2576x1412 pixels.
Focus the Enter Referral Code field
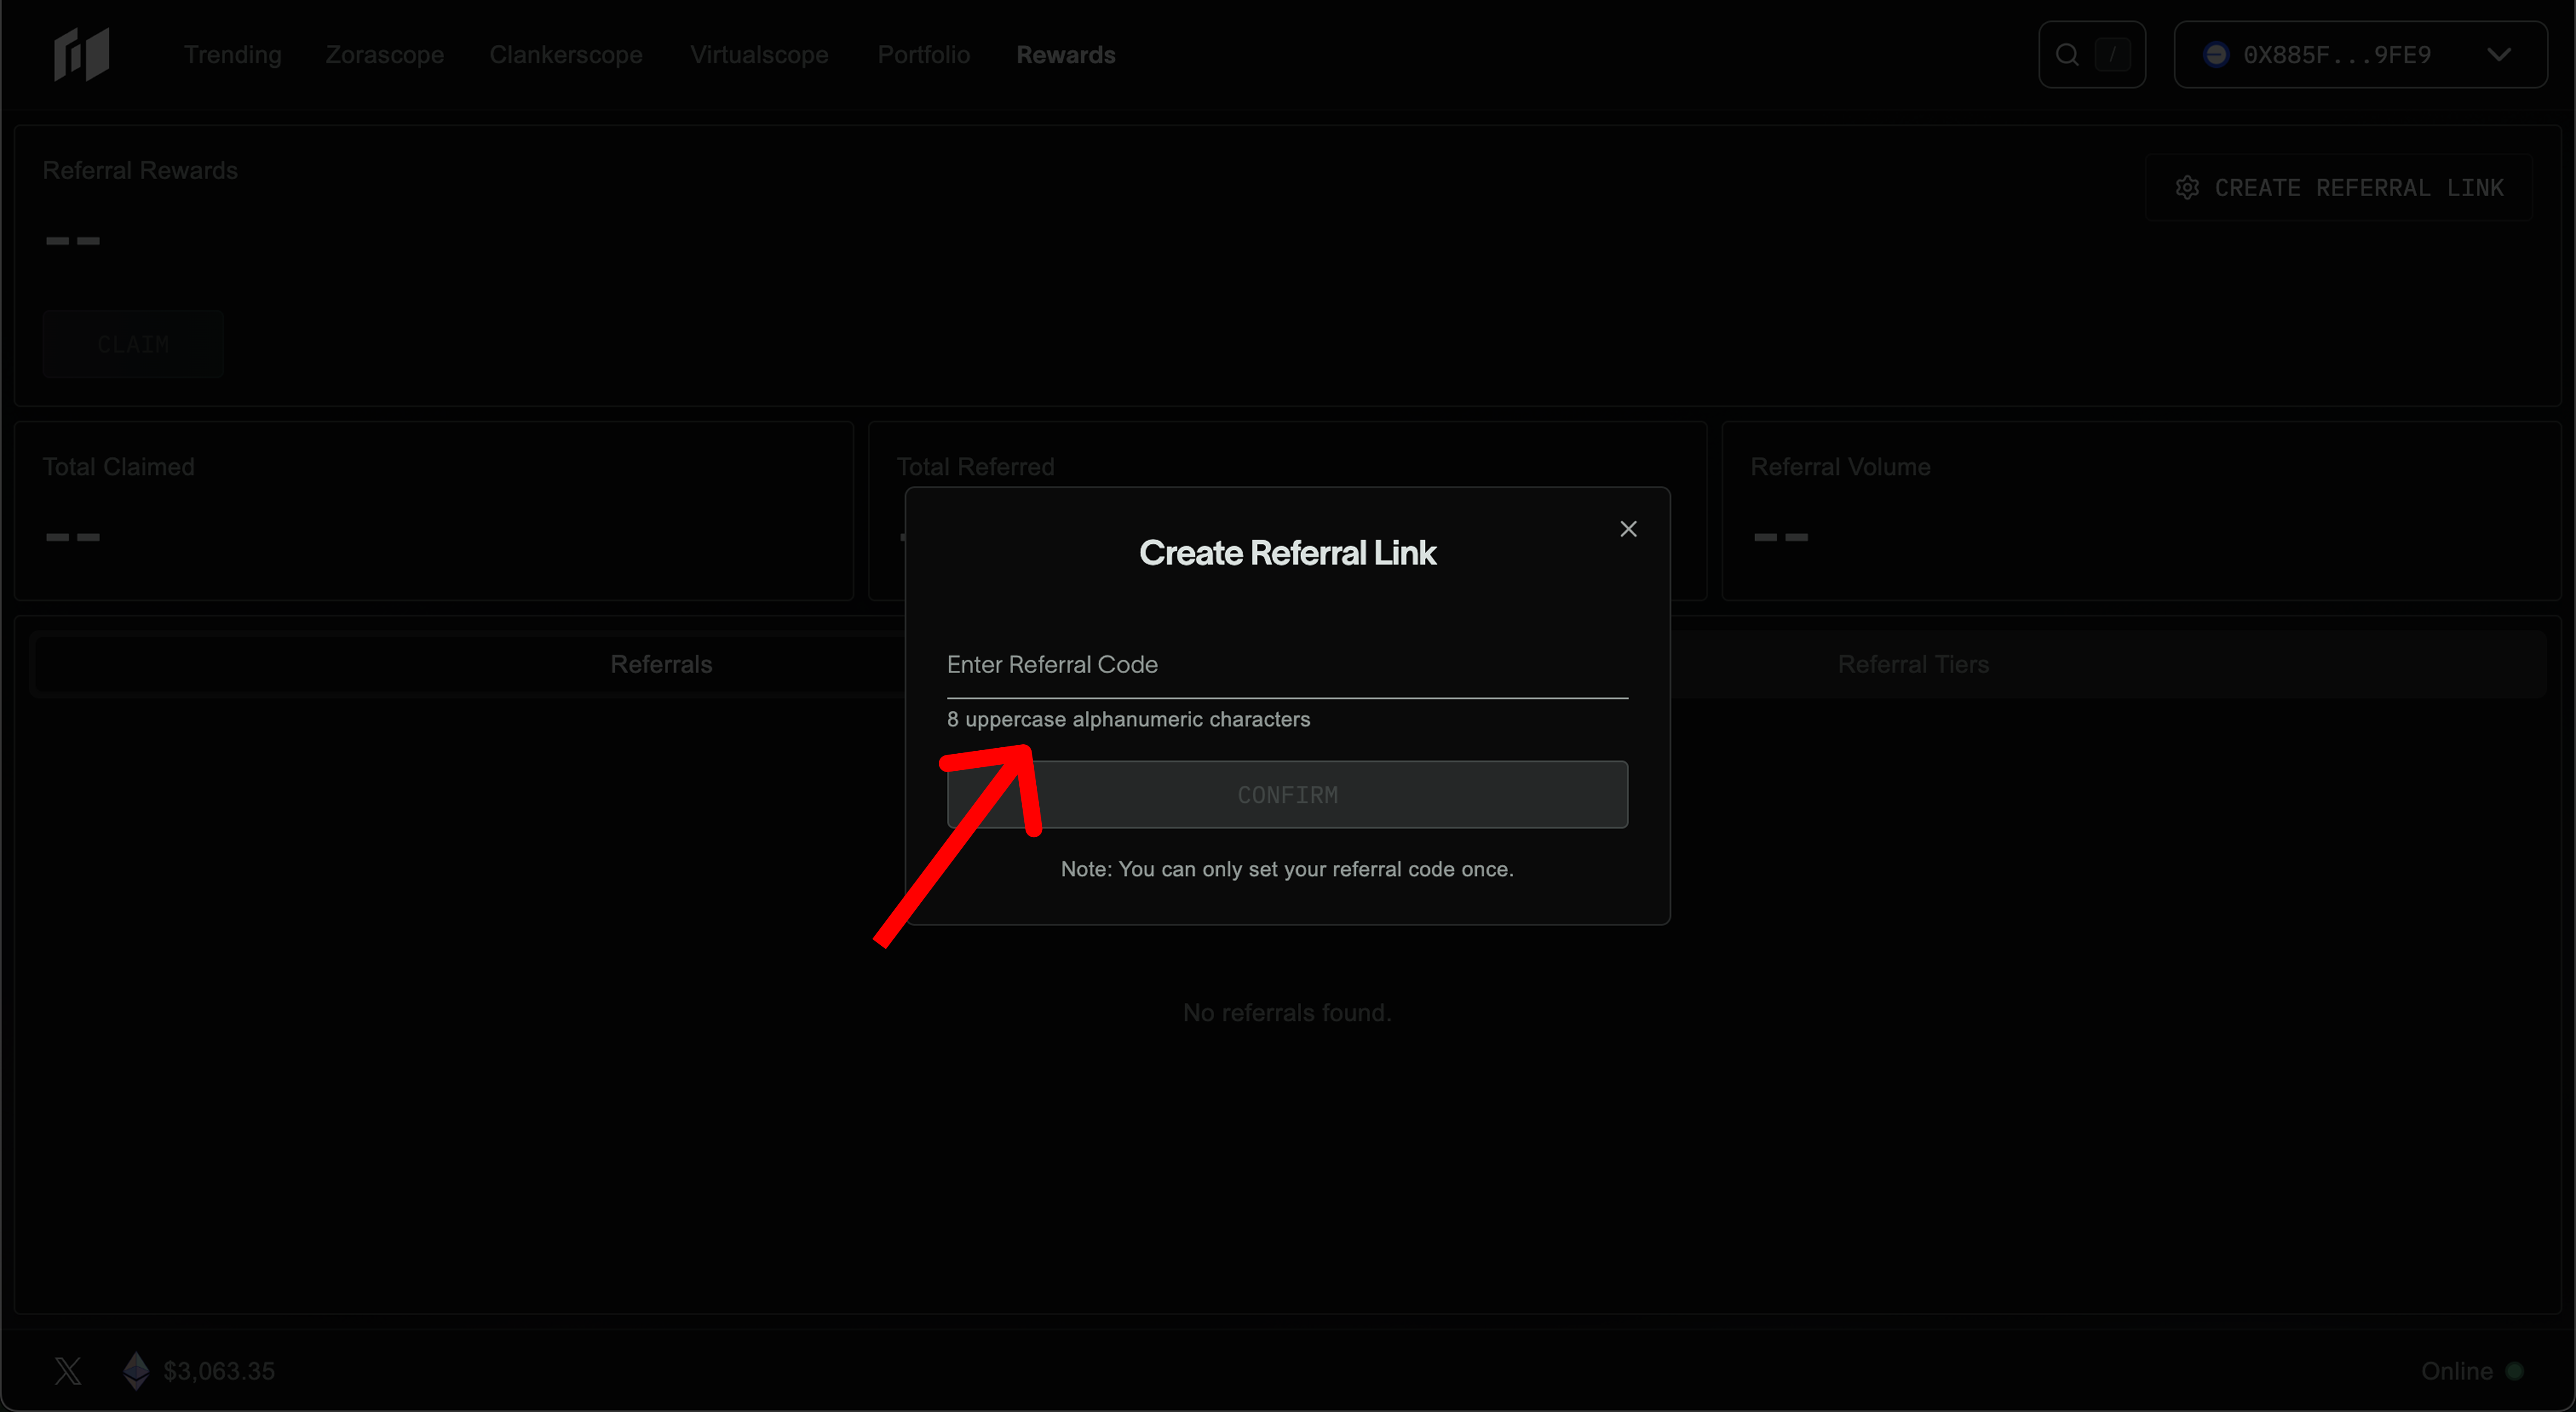click(1287, 665)
